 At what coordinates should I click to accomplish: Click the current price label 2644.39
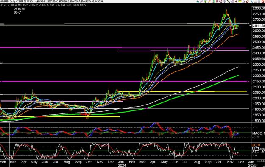[x=259, y=25]
